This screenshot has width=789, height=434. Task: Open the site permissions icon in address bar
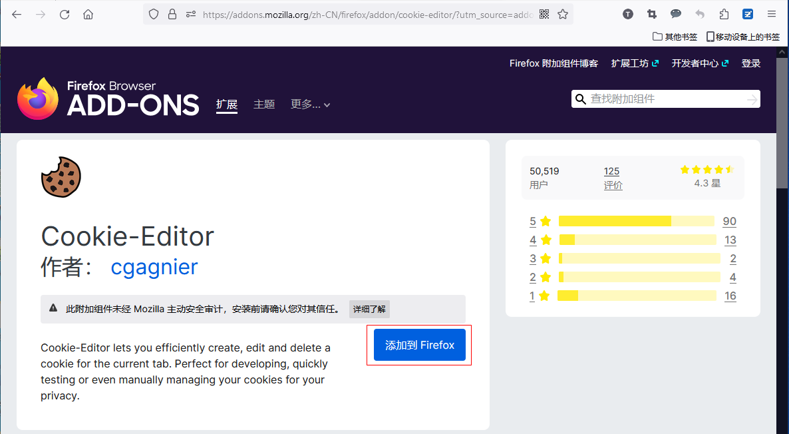click(191, 15)
